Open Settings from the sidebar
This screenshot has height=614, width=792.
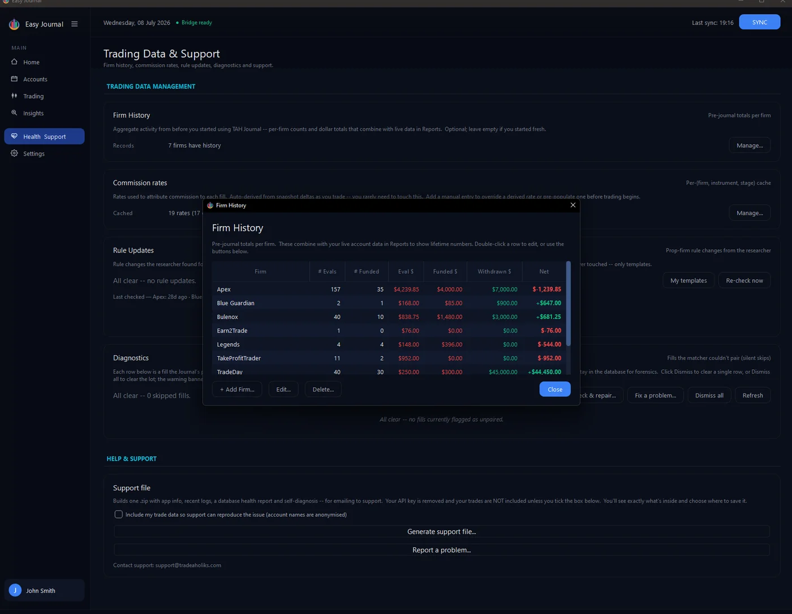[44, 153]
